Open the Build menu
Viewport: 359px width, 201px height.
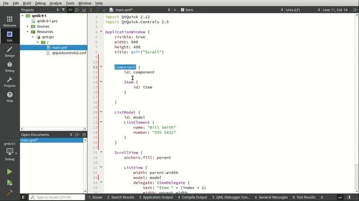click(x=27, y=3)
